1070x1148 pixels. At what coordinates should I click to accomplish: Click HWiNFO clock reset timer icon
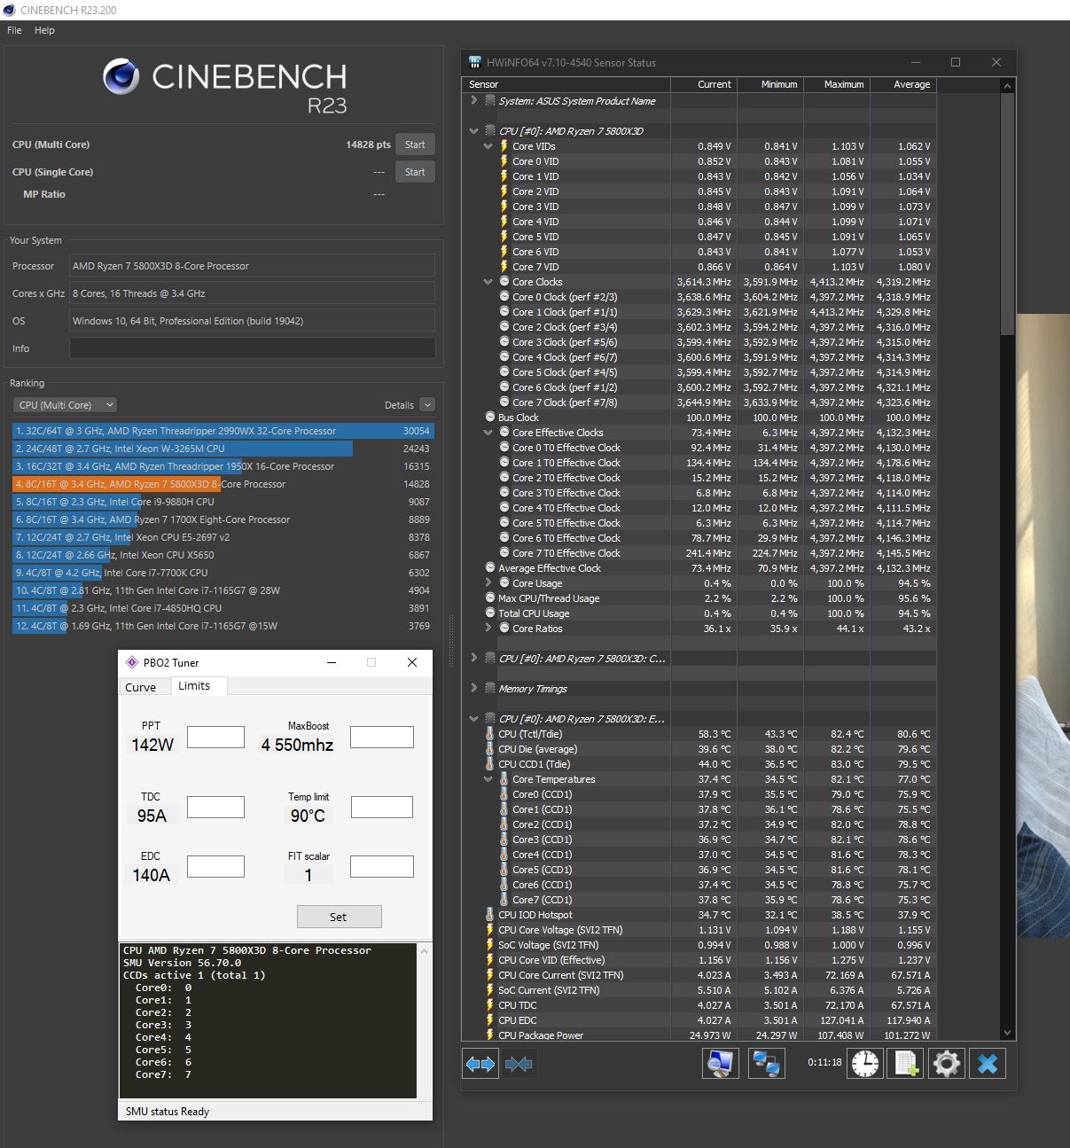coord(865,1063)
